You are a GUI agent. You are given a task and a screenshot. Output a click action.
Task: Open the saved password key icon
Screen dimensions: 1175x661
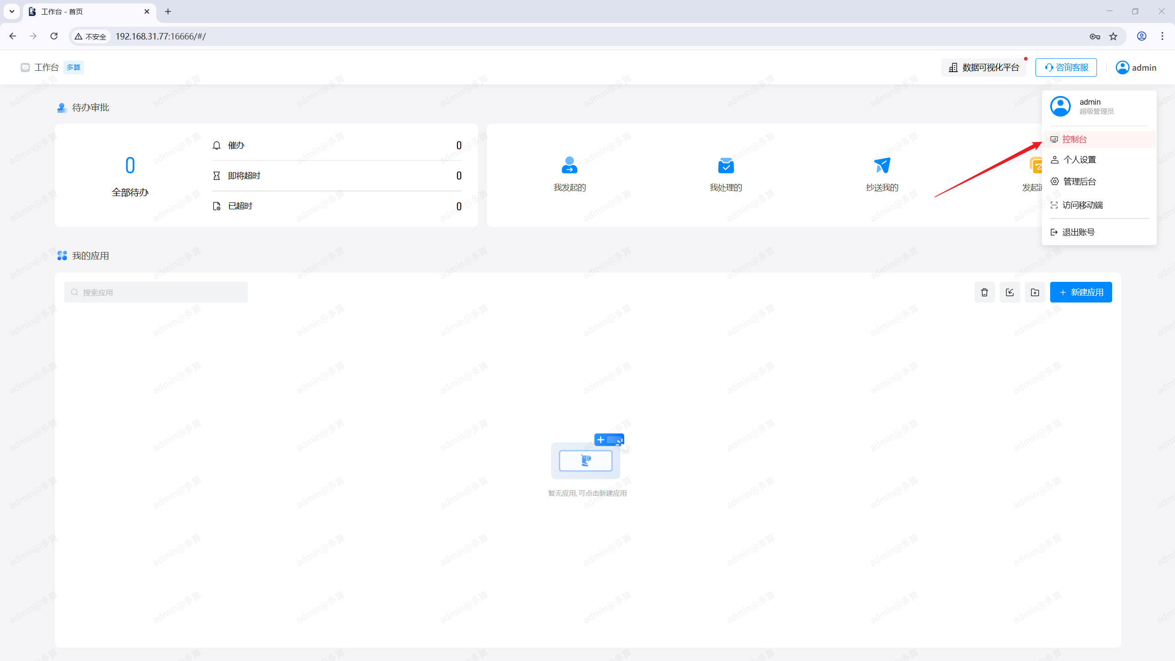[x=1095, y=36]
